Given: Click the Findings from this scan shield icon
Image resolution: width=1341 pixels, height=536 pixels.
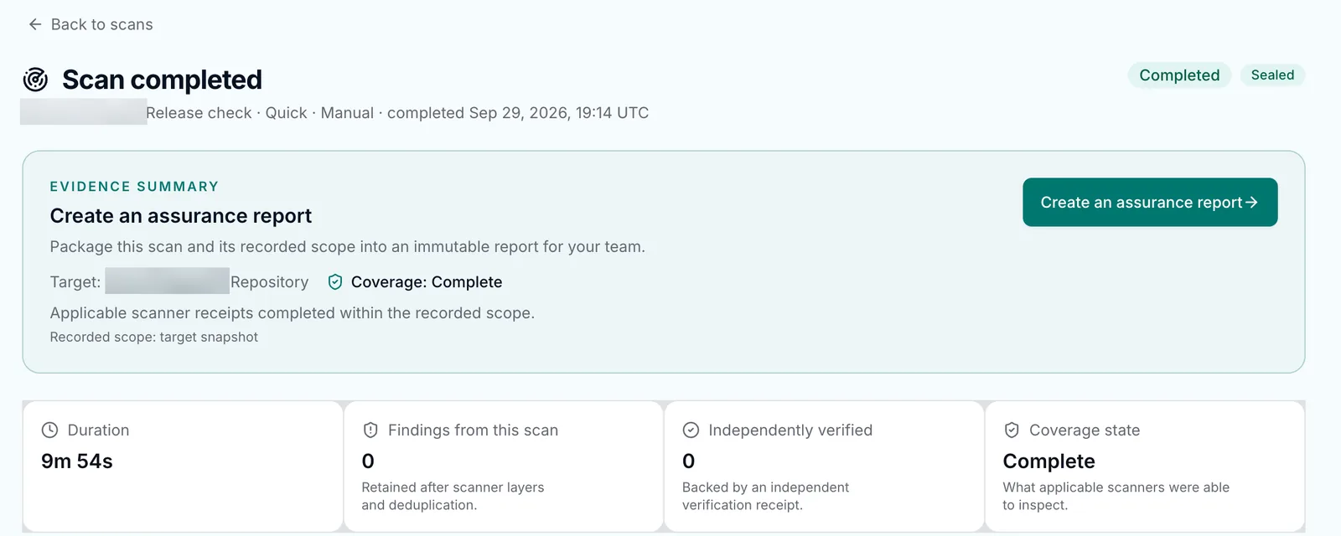Looking at the screenshot, I should point(370,430).
